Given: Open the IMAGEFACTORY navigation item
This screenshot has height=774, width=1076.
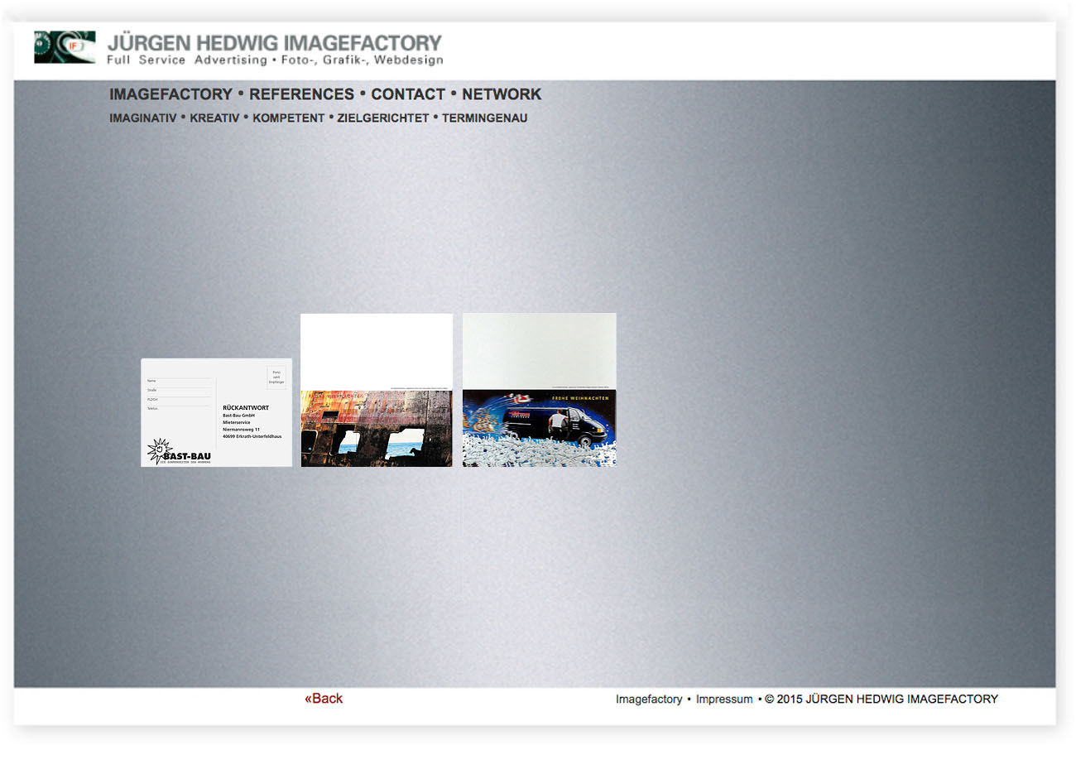Looking at the screenshot, I should click(x=171, y=94).
